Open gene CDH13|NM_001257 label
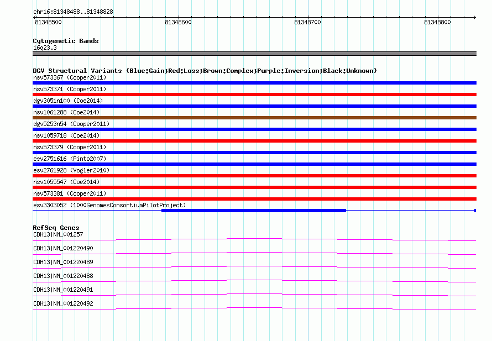492x341 pixels. click(x=58, y=234)
